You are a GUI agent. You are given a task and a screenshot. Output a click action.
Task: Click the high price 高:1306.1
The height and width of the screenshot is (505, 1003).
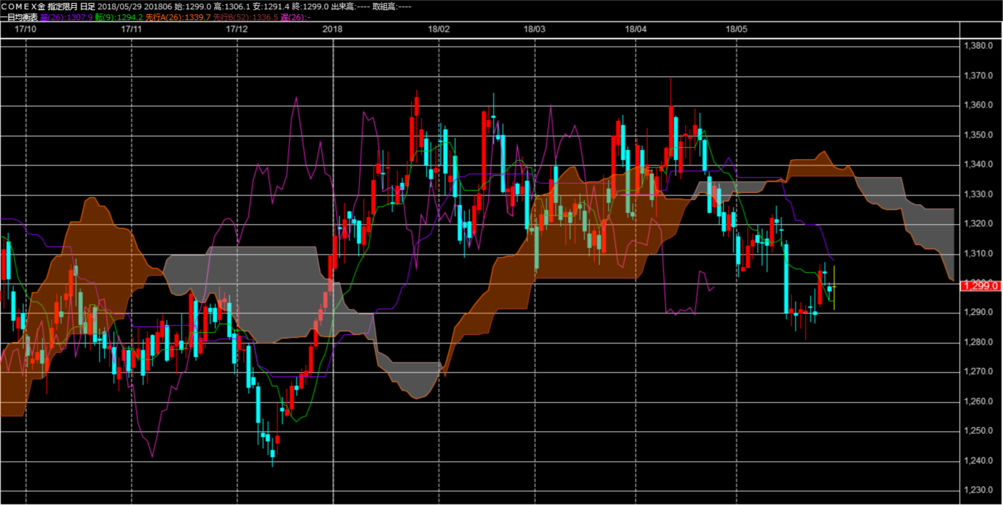pyautogui.click(x=232, y=6)
